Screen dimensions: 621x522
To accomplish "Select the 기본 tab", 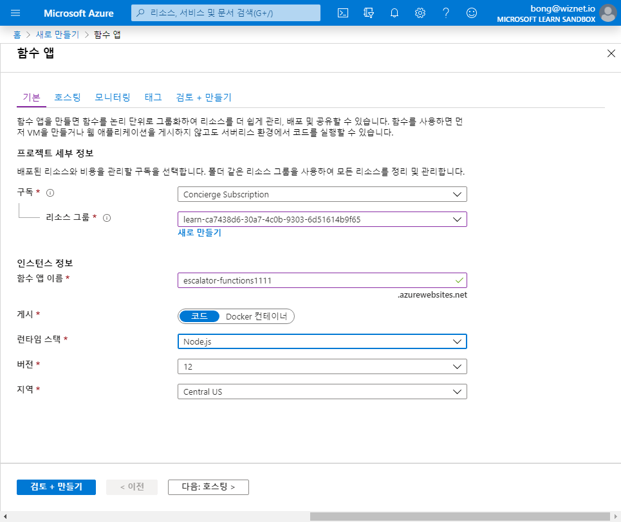I will [32, 97].
